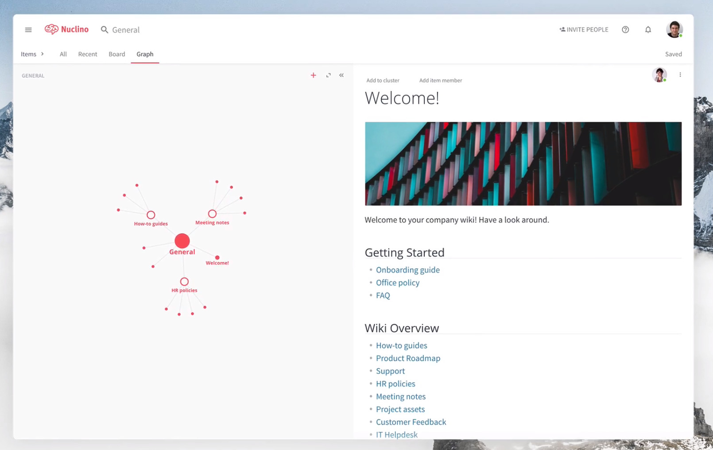Click the colorful building cover image

coord(523,163)
